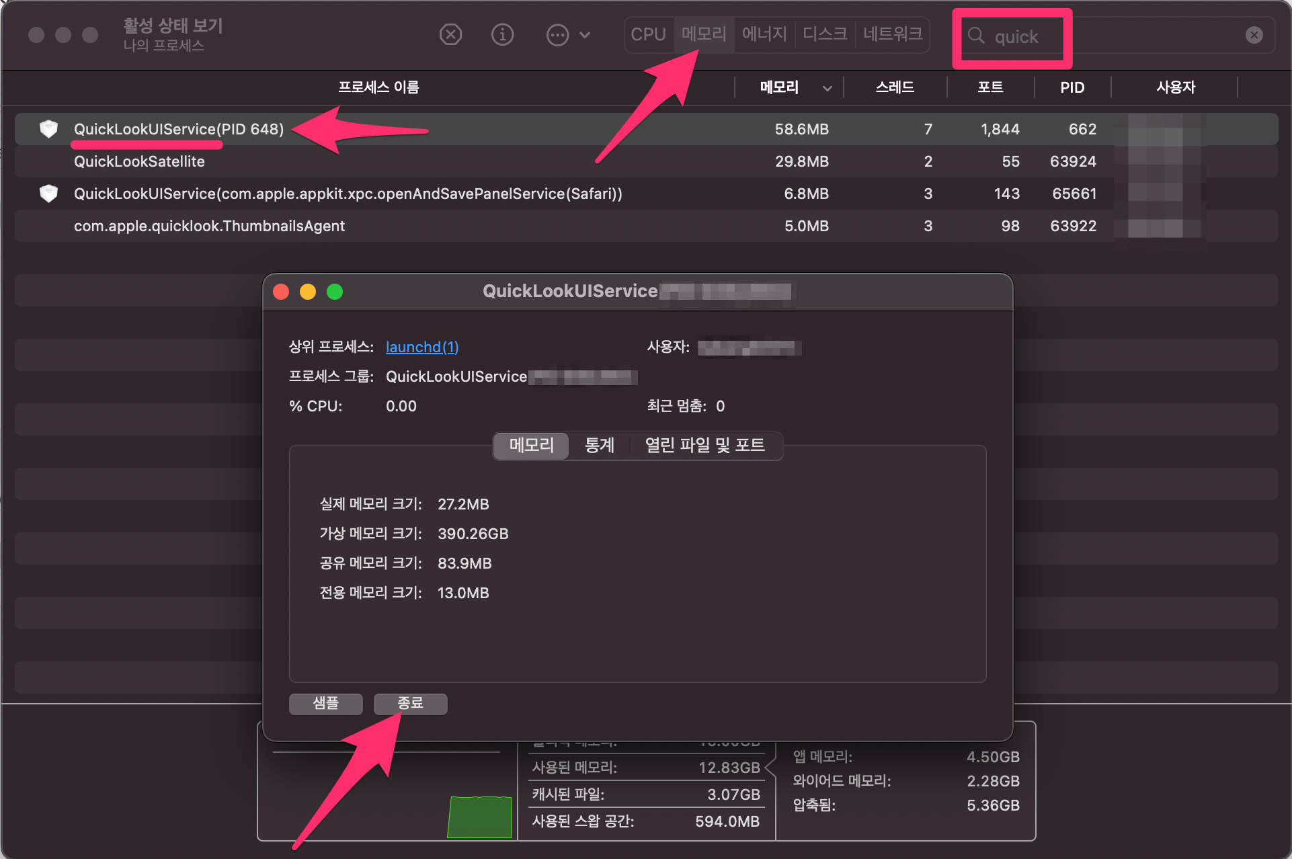This screenshot has height=859, width=1292.
Task: Open the launchd(1) parent process link
Action: point(421,347)
